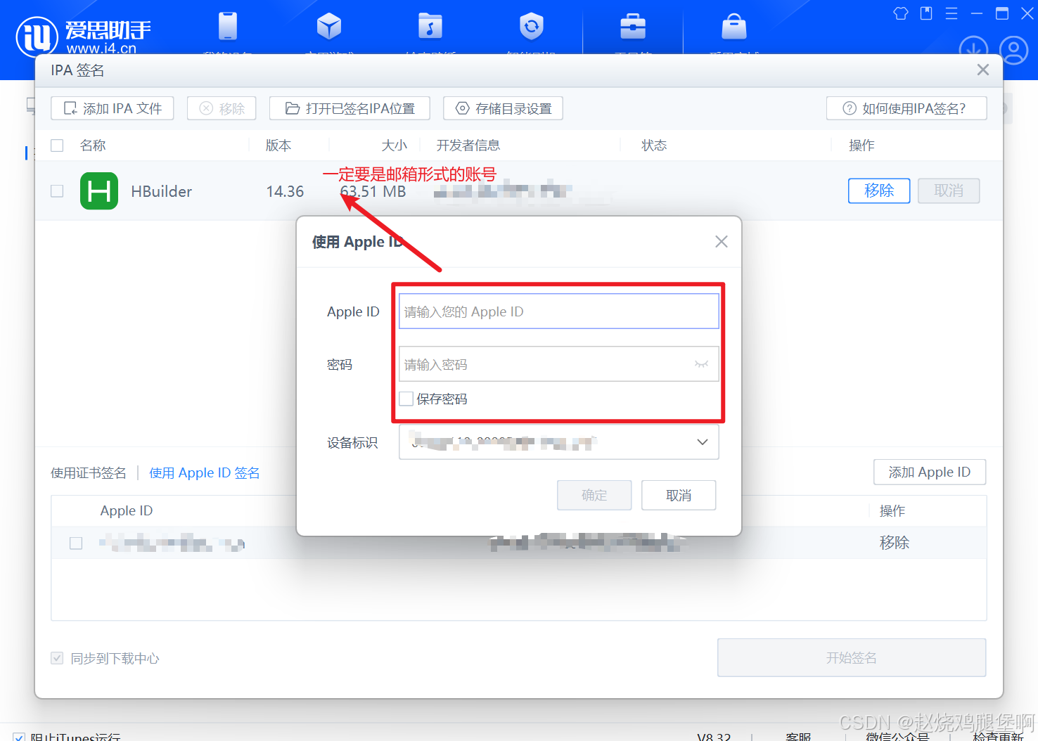Click the Apple ID input field
The height and width of the screenshot is (741, 1038).
(x=558, y=311)
